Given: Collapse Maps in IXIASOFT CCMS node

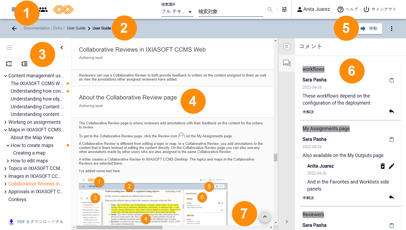Looking at the screenshot, I should tap(5, 130).
